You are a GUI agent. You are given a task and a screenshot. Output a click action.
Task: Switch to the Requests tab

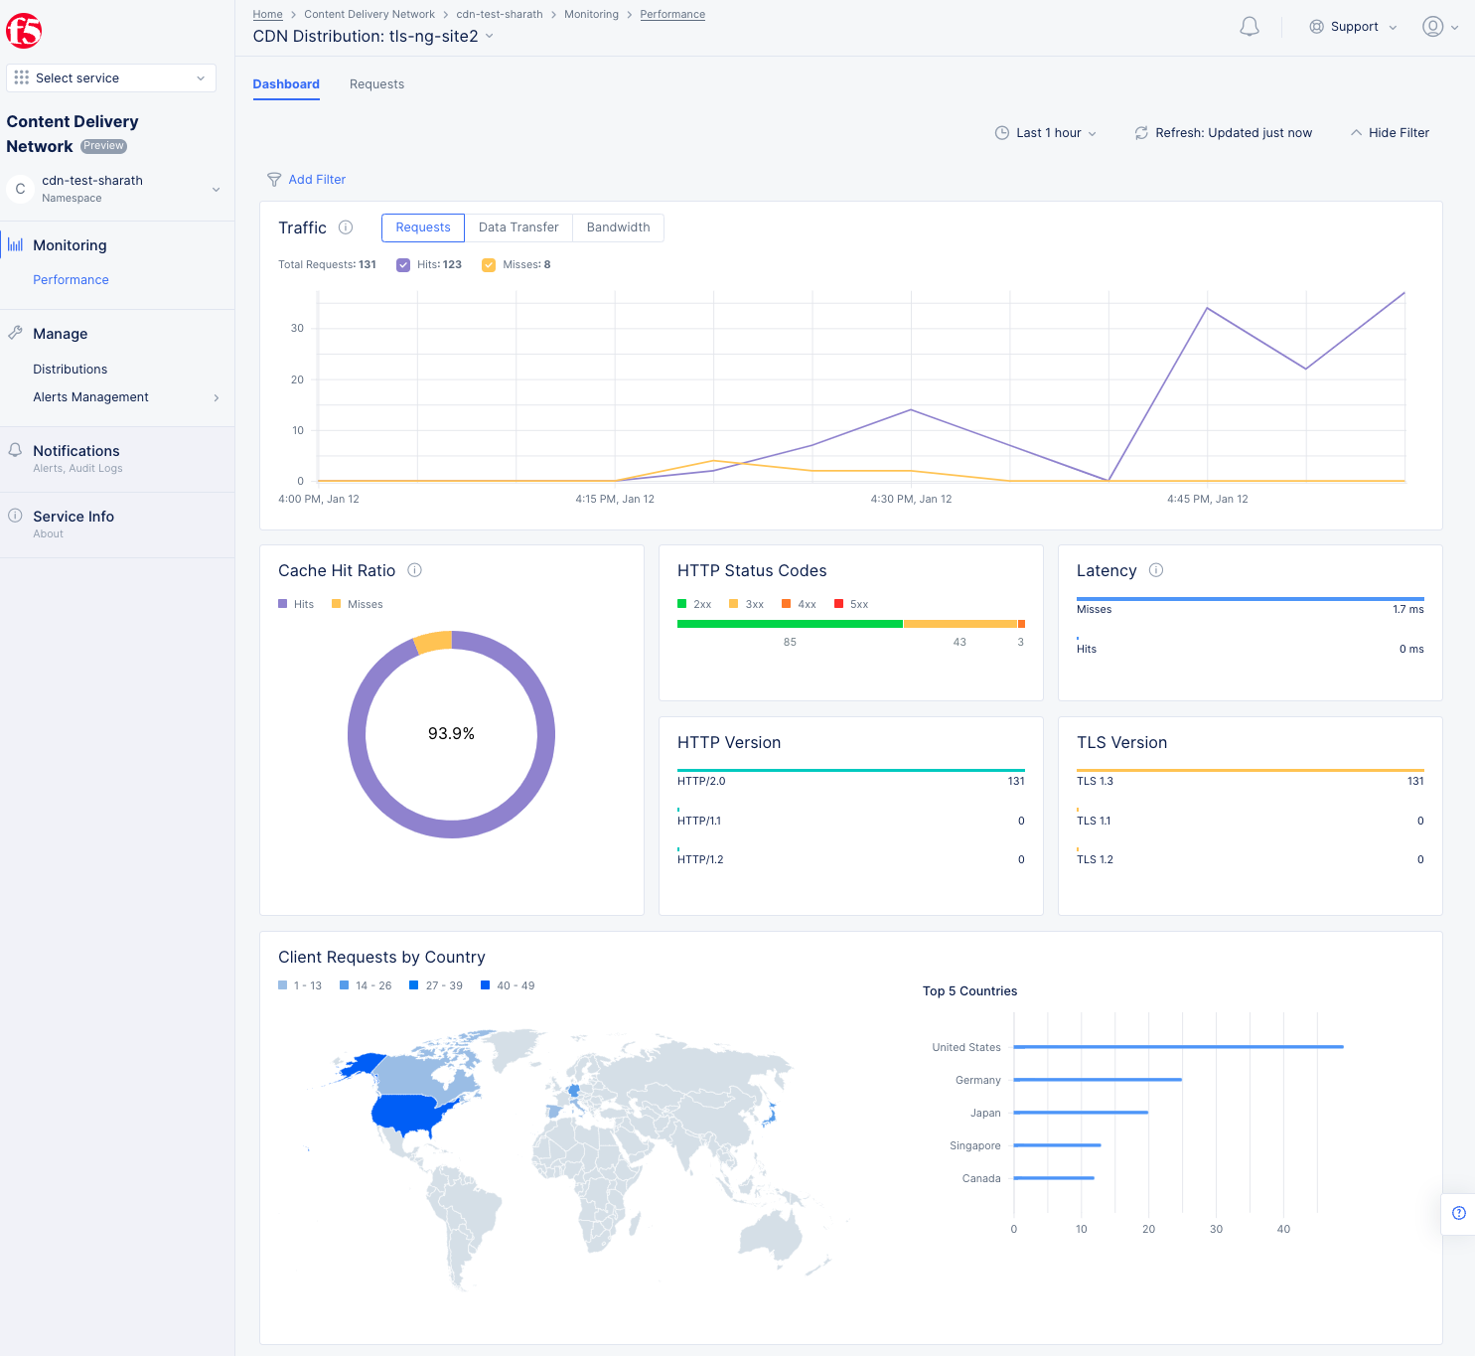click(x=376, y=84)
